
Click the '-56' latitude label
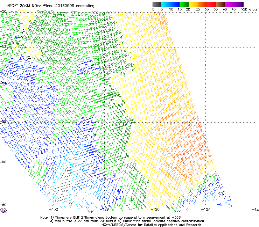point(3,122)
